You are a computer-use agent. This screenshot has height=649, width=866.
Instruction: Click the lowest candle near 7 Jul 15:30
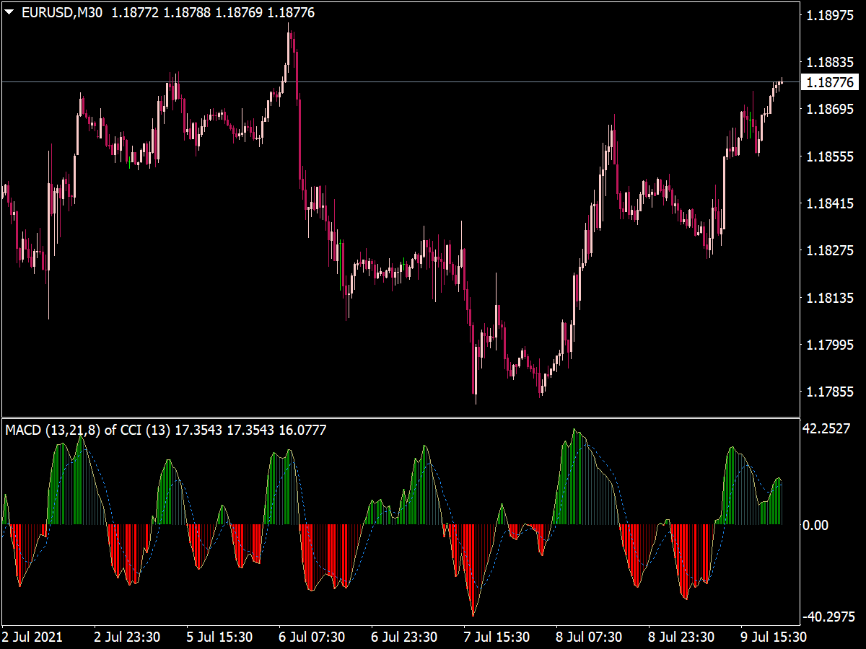476,393
